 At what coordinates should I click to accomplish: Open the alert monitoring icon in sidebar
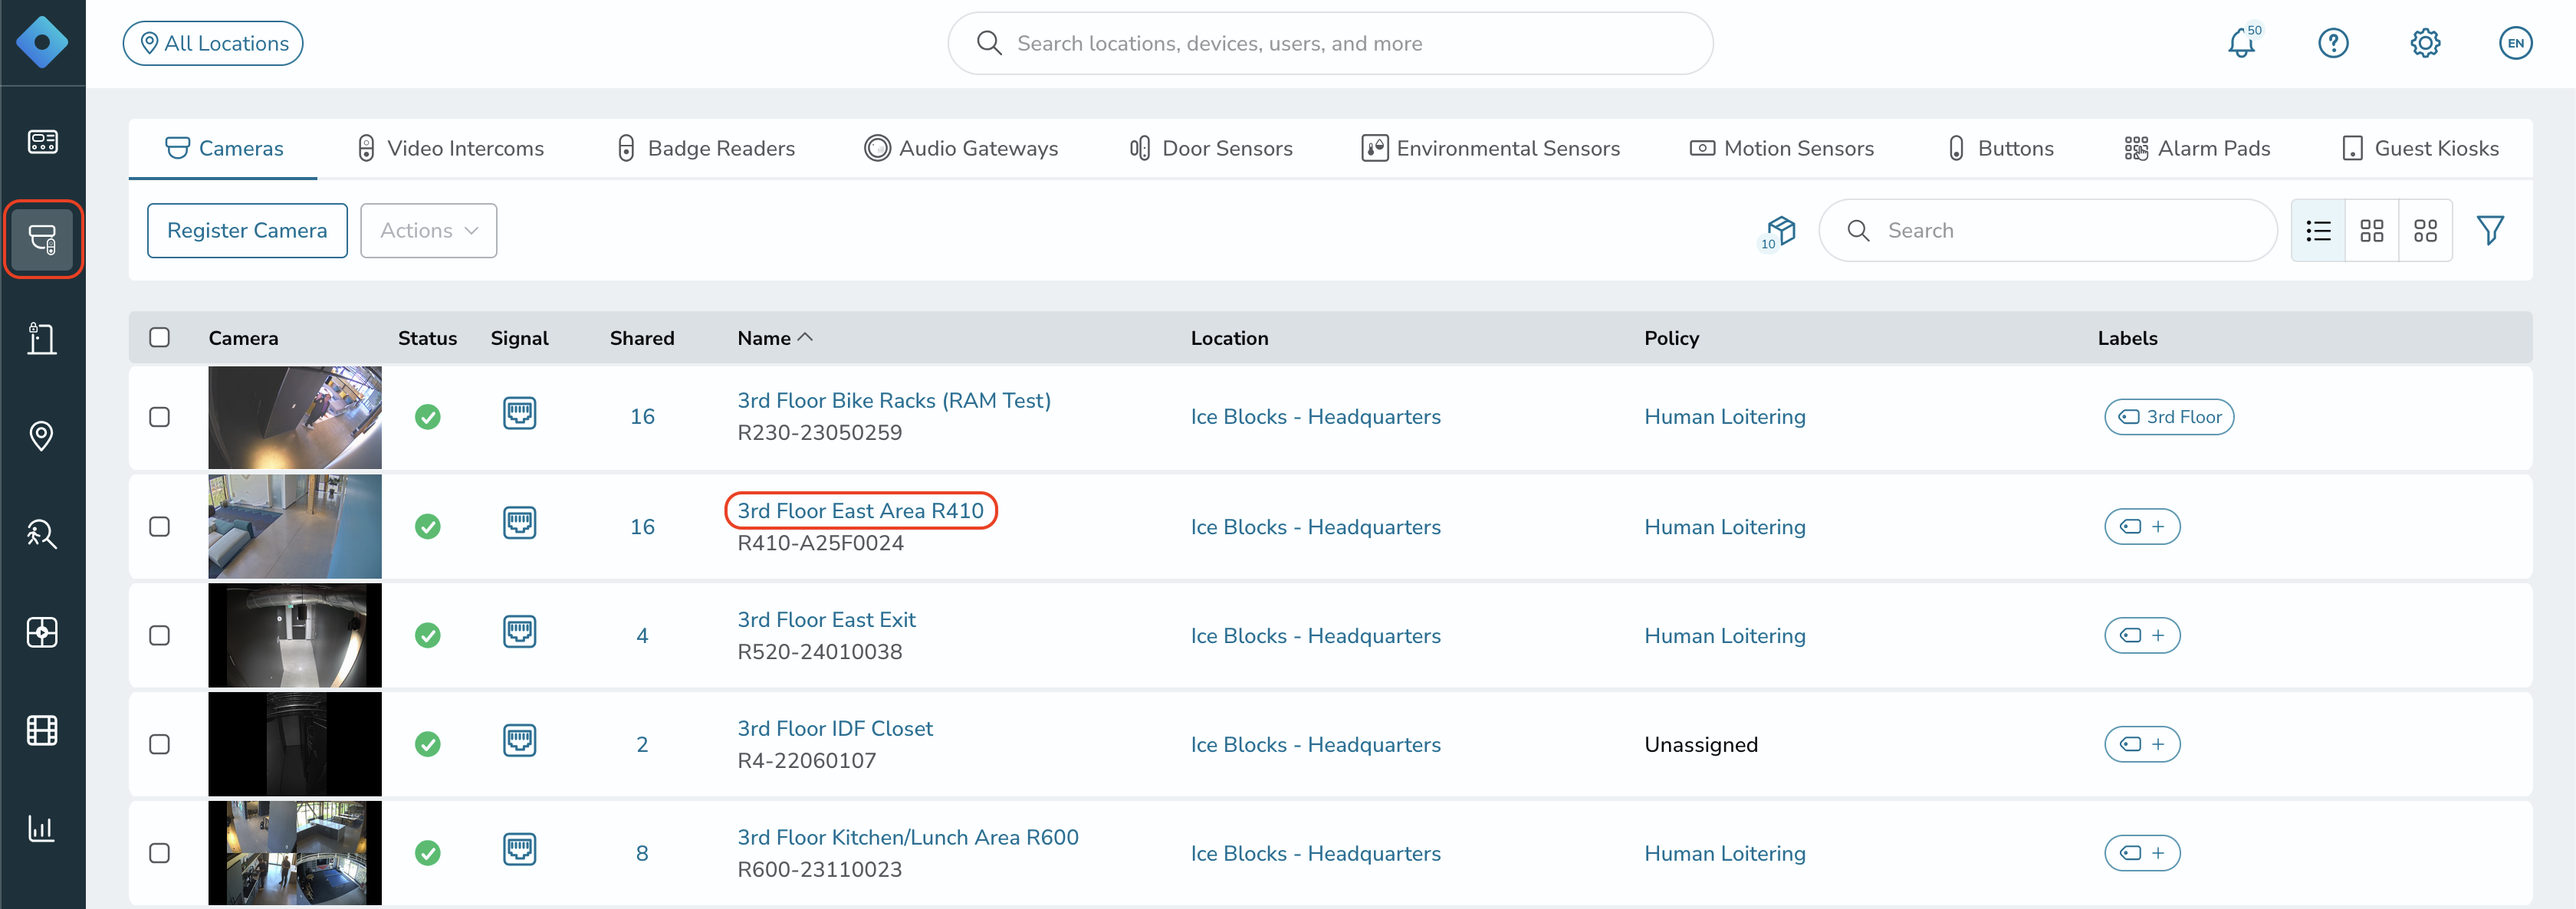[42, 632]
